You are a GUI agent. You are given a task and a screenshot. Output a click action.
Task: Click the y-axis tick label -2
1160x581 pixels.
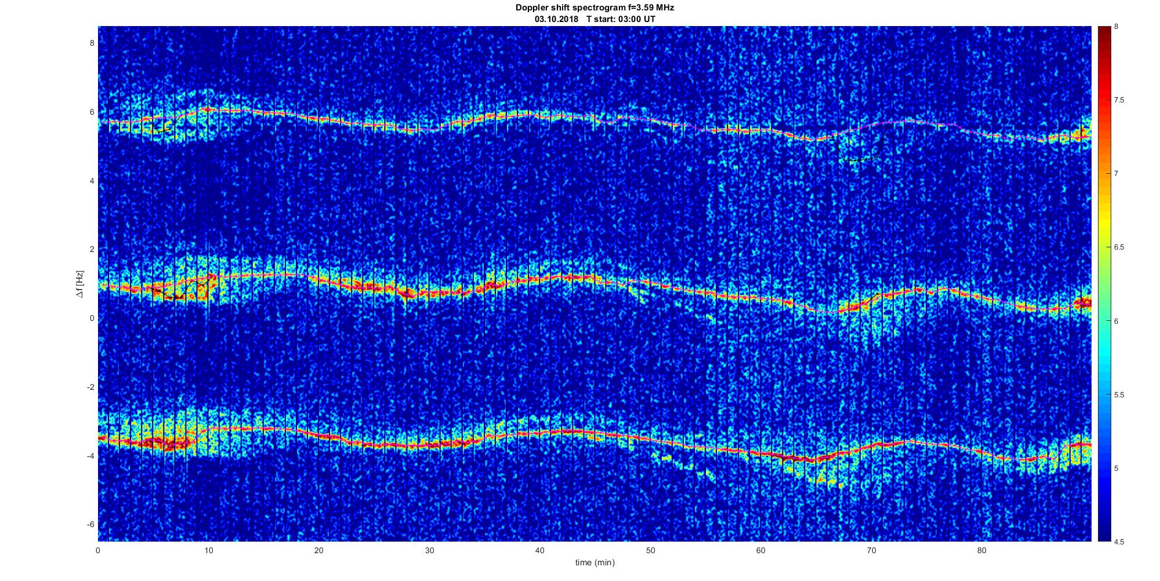pos(90,387)
